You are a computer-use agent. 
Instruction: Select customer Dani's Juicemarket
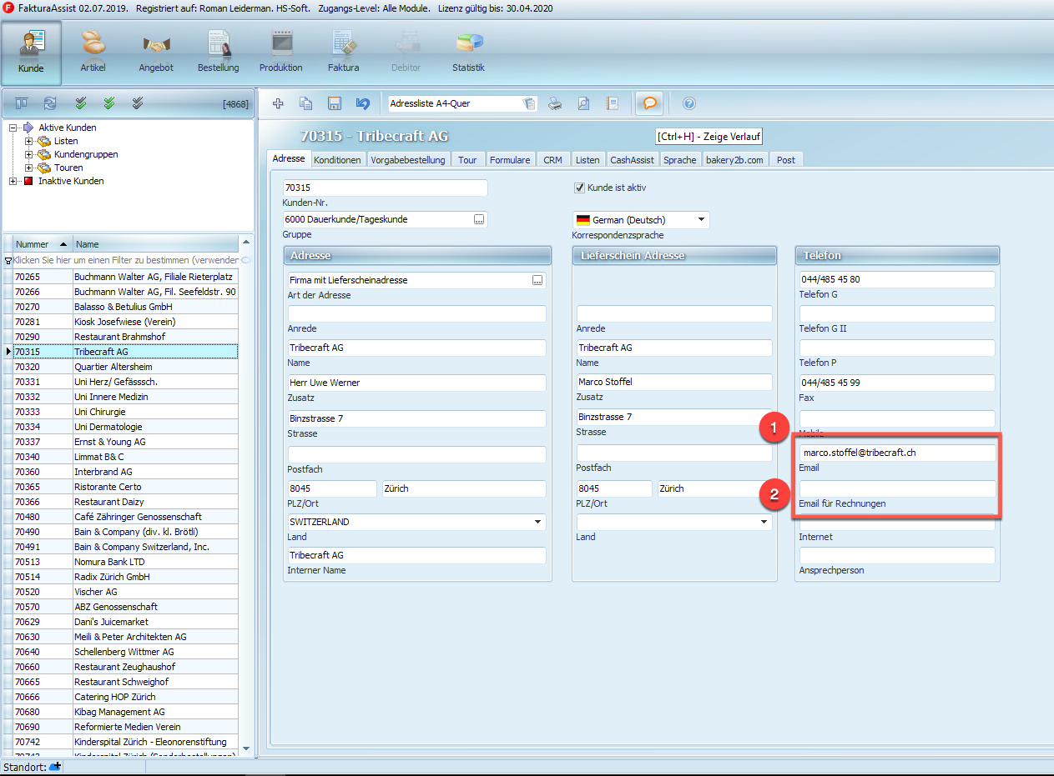[x=125, y=622]
